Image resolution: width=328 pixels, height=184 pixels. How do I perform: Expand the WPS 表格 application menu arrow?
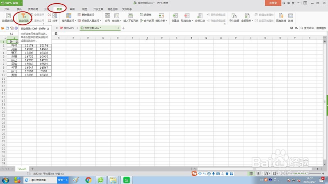[21, 3]
